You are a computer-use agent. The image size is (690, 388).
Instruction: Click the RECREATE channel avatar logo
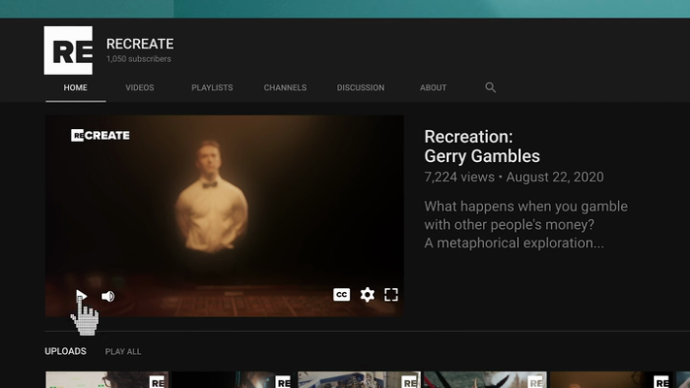pos(68,50)
